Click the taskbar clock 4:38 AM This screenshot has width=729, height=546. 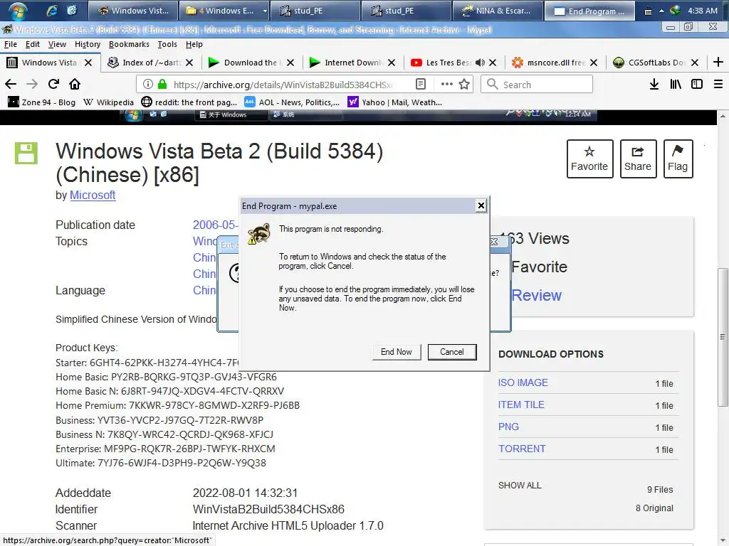pos(703,10)
